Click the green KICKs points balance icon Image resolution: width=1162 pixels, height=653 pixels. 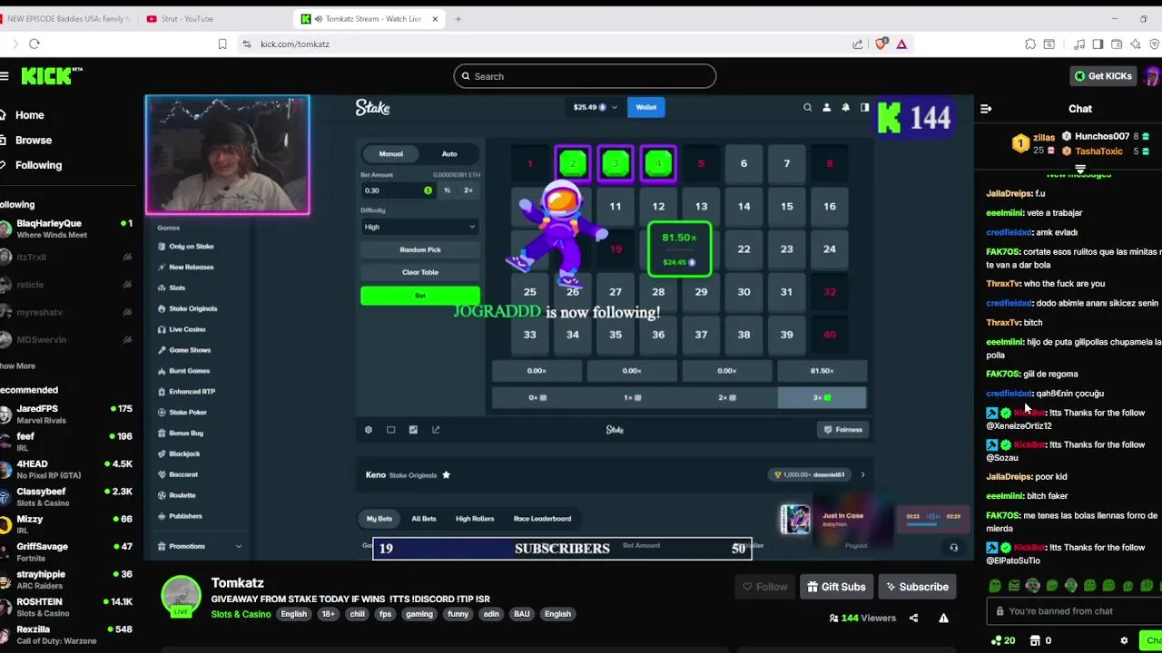click(997, 640)
